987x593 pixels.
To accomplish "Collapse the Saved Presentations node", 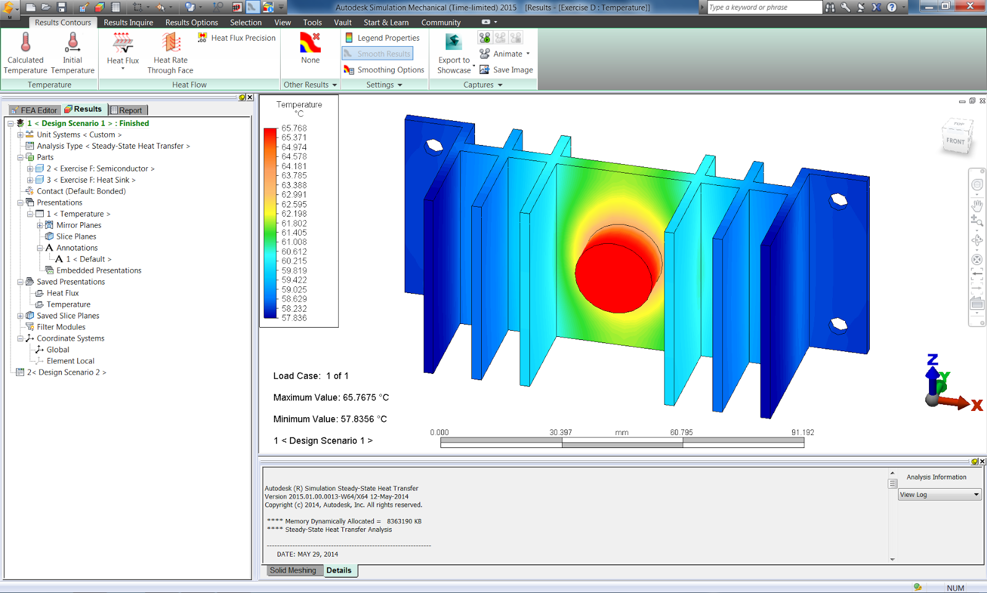I will coord(20,282).
